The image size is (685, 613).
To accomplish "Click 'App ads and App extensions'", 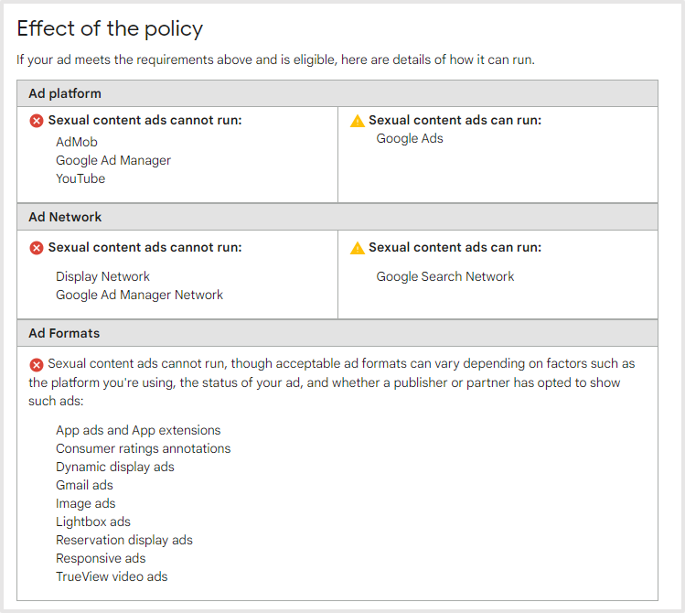I will [138, 430].
